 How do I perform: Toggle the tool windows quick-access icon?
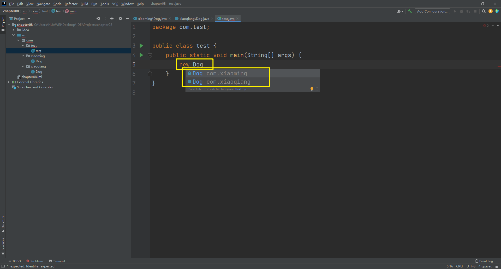coord(3,266)
